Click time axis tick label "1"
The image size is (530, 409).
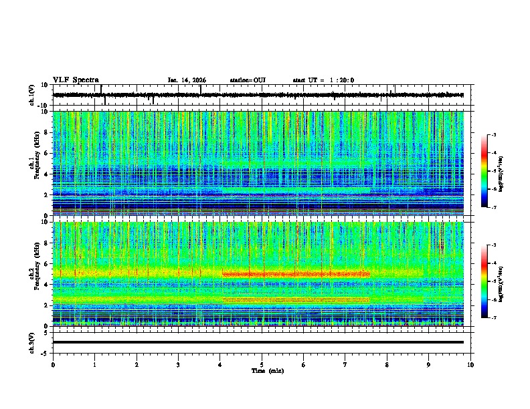[x=94, y=365]
